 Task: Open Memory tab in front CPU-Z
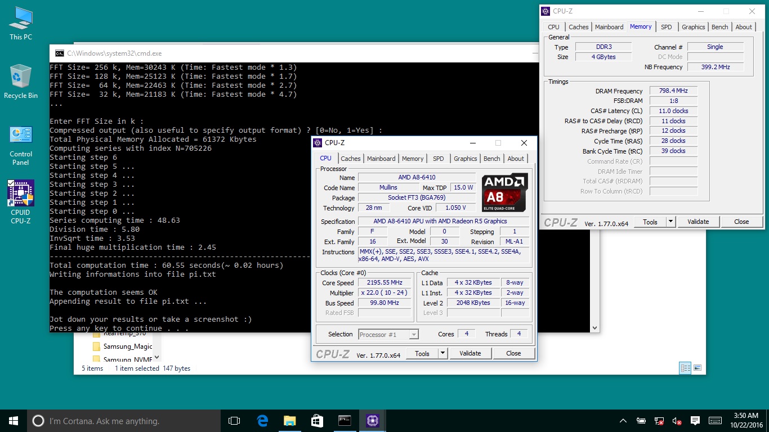point(413,159)
